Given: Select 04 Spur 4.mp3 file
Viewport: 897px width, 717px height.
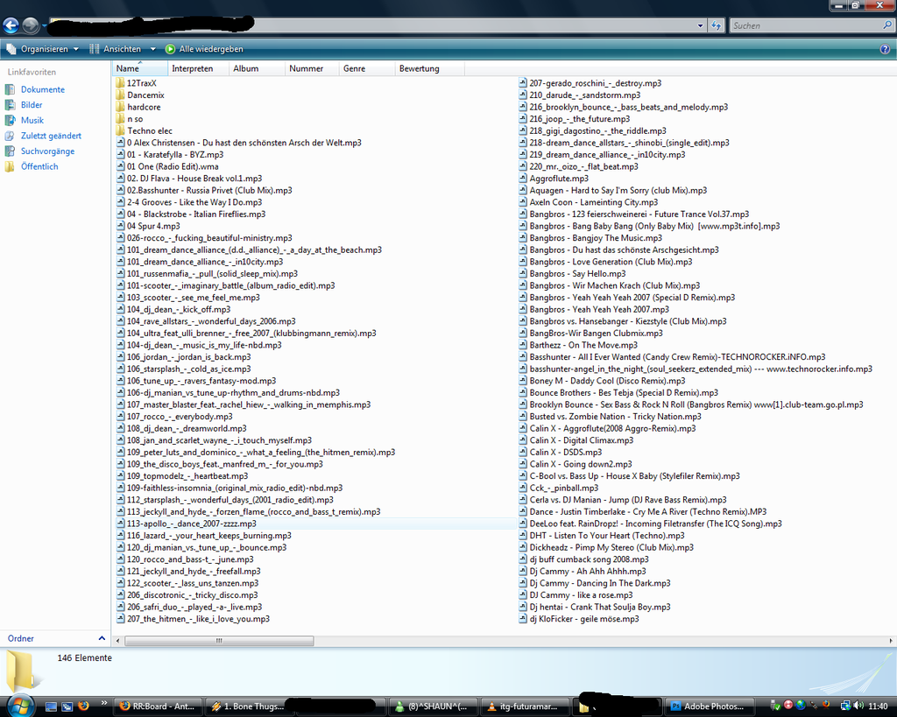Looking at the screenshot, I should point(153,226).
